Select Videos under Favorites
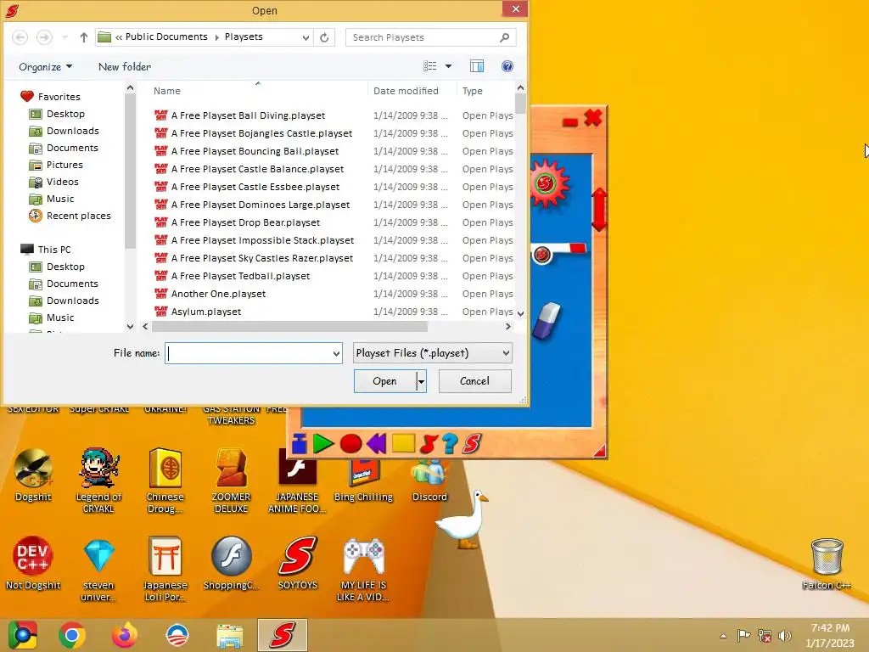This screenshot has width=869, height=652. click(x=62, y=182)
